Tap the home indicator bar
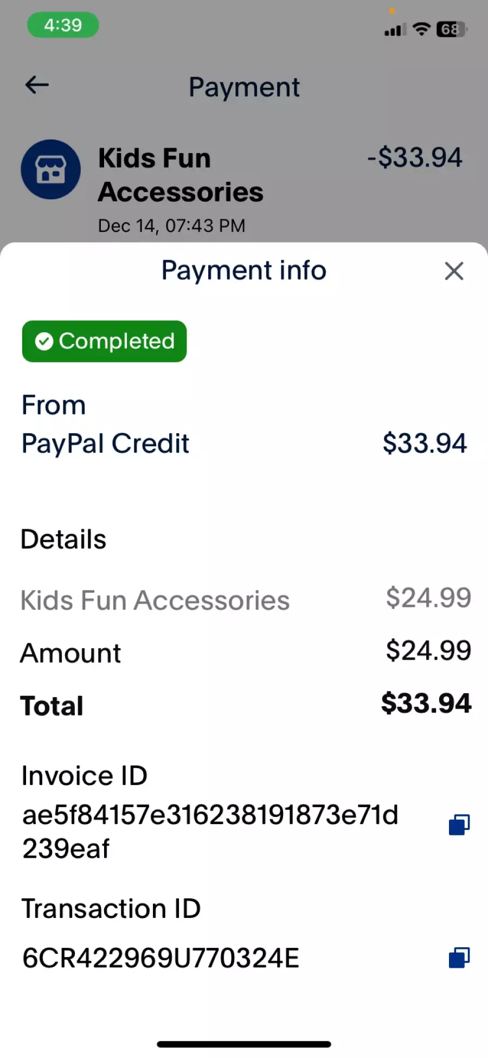 coord(244,1044)
